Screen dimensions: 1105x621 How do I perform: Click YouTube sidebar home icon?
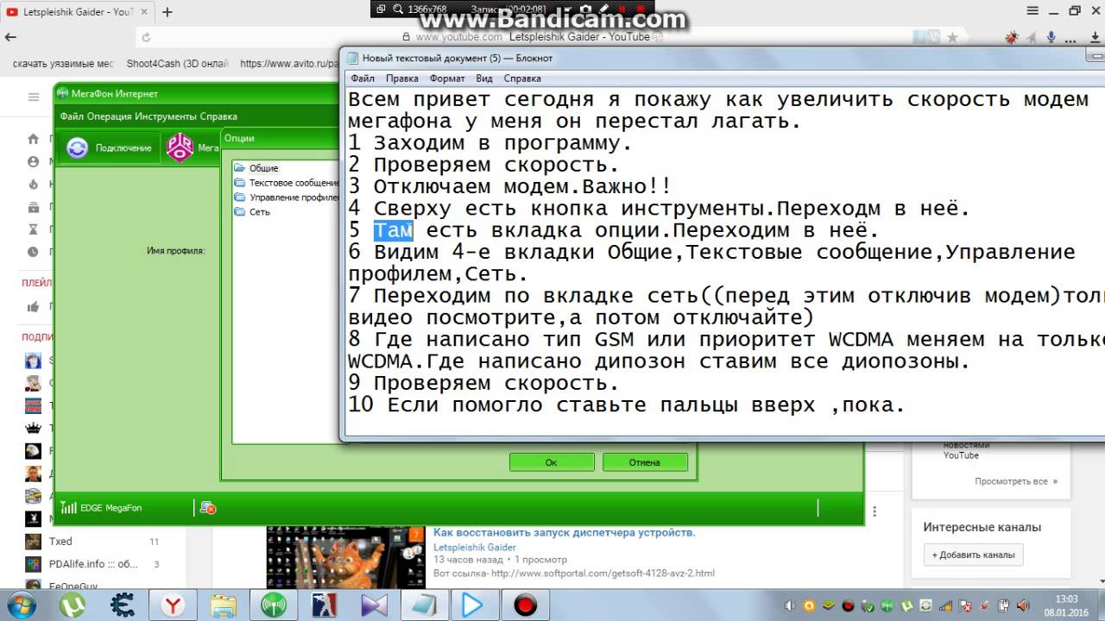(33, 139)
